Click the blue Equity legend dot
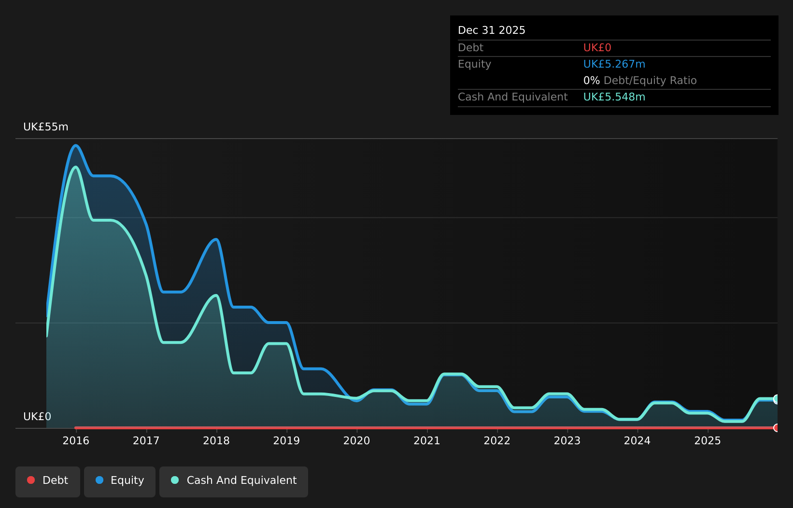 click(99, 480)
